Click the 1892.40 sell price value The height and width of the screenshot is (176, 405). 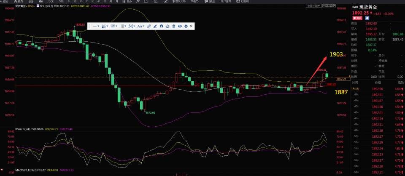371,24
